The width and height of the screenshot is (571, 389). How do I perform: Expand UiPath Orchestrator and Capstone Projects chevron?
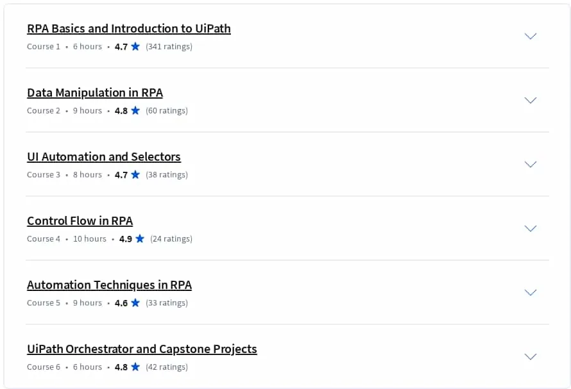(x=530, y=356)
